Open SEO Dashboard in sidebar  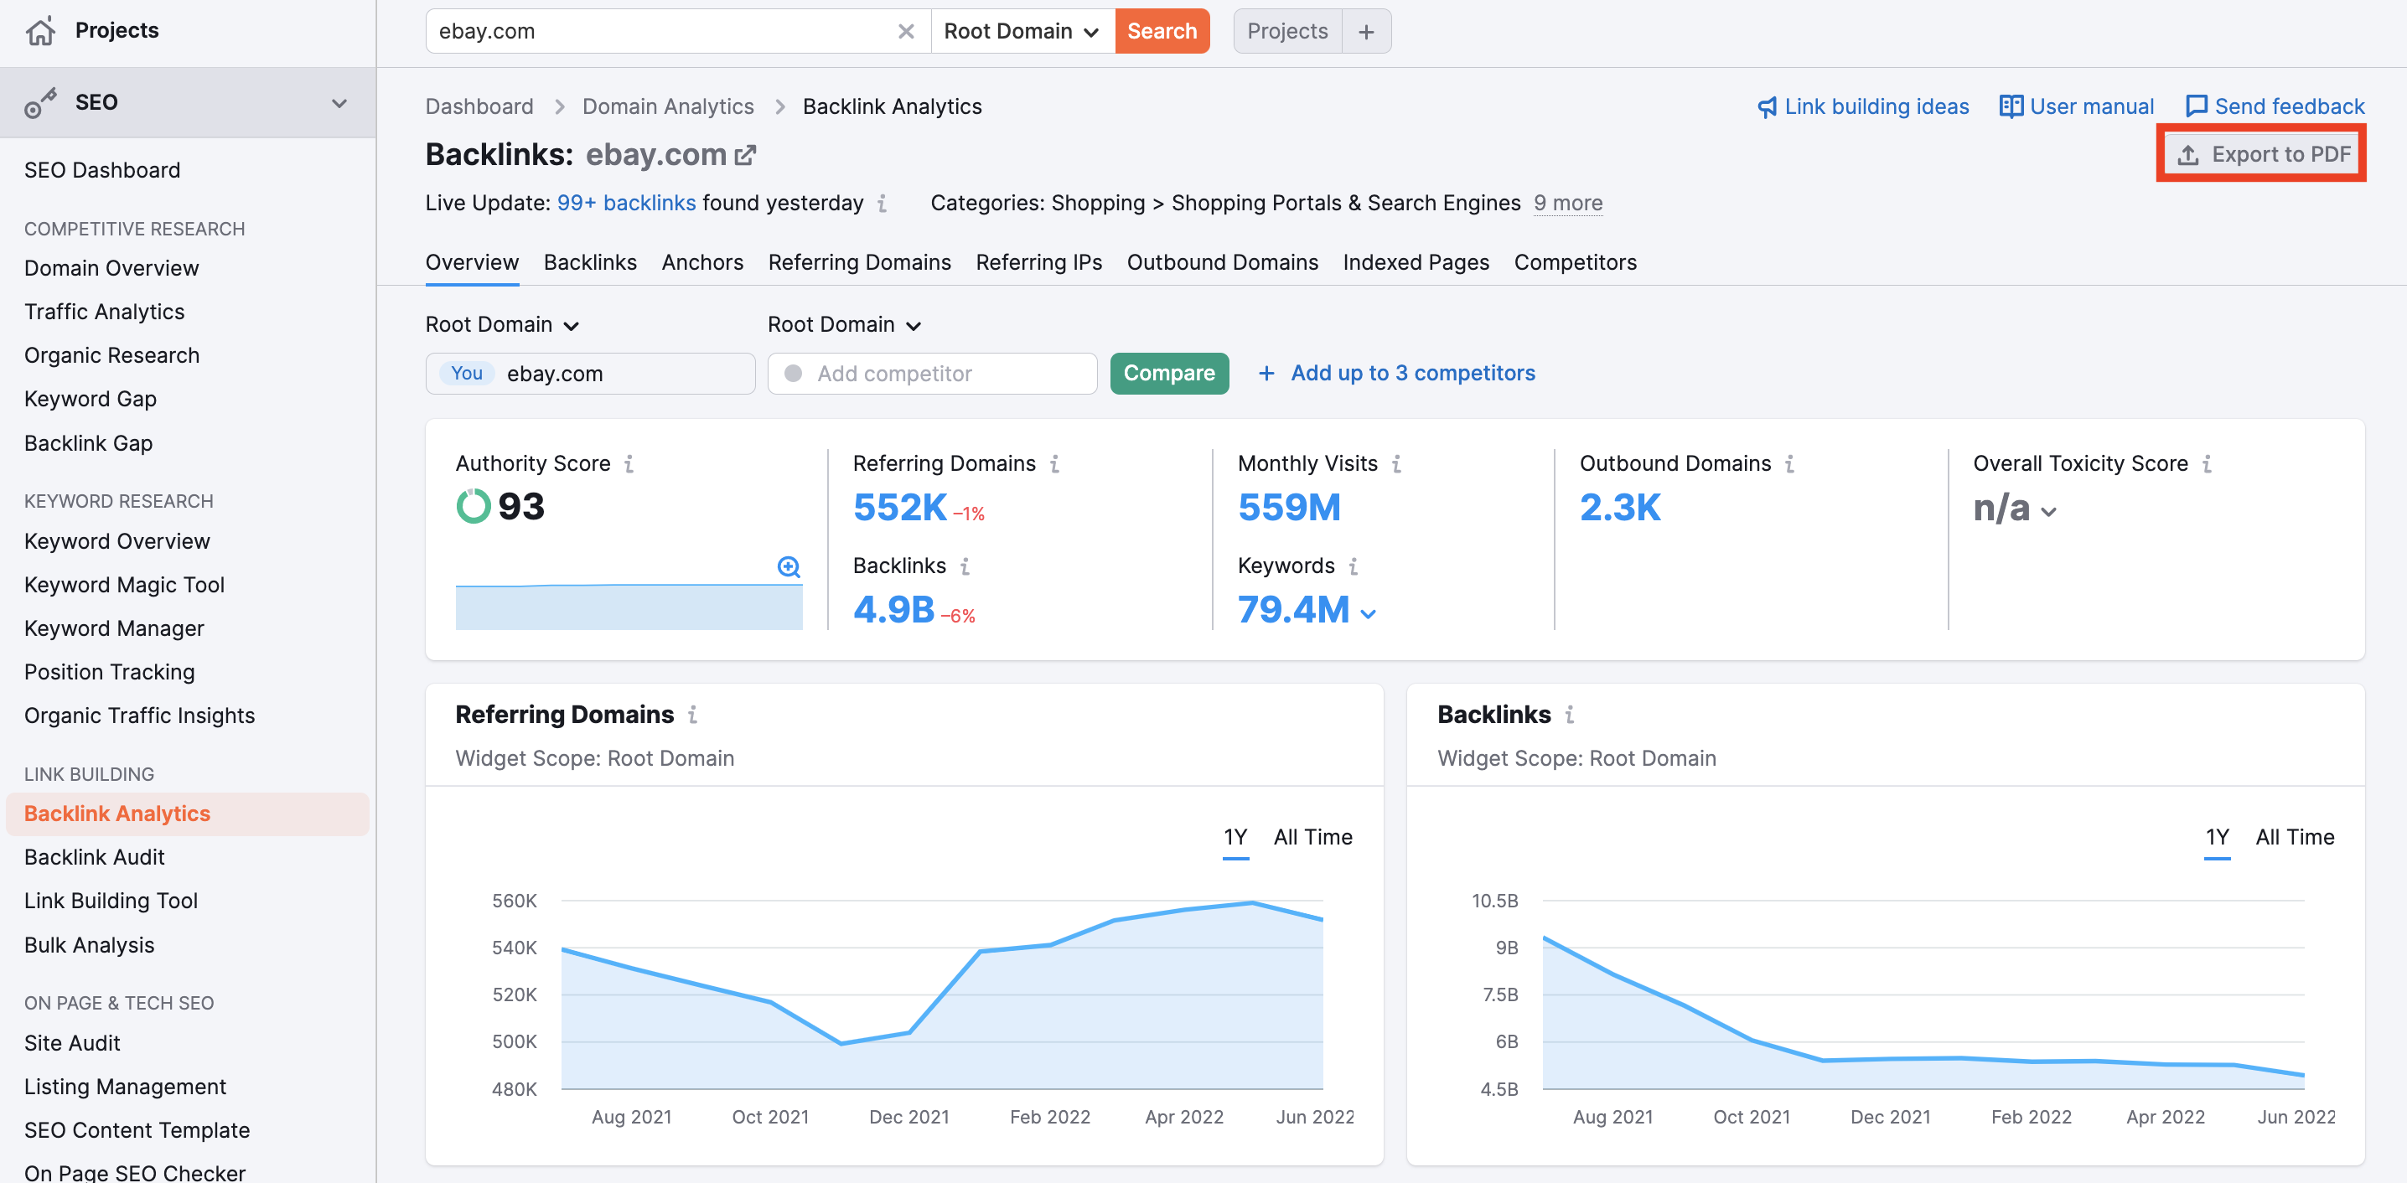pyautogui.click(x=102, y=171)
